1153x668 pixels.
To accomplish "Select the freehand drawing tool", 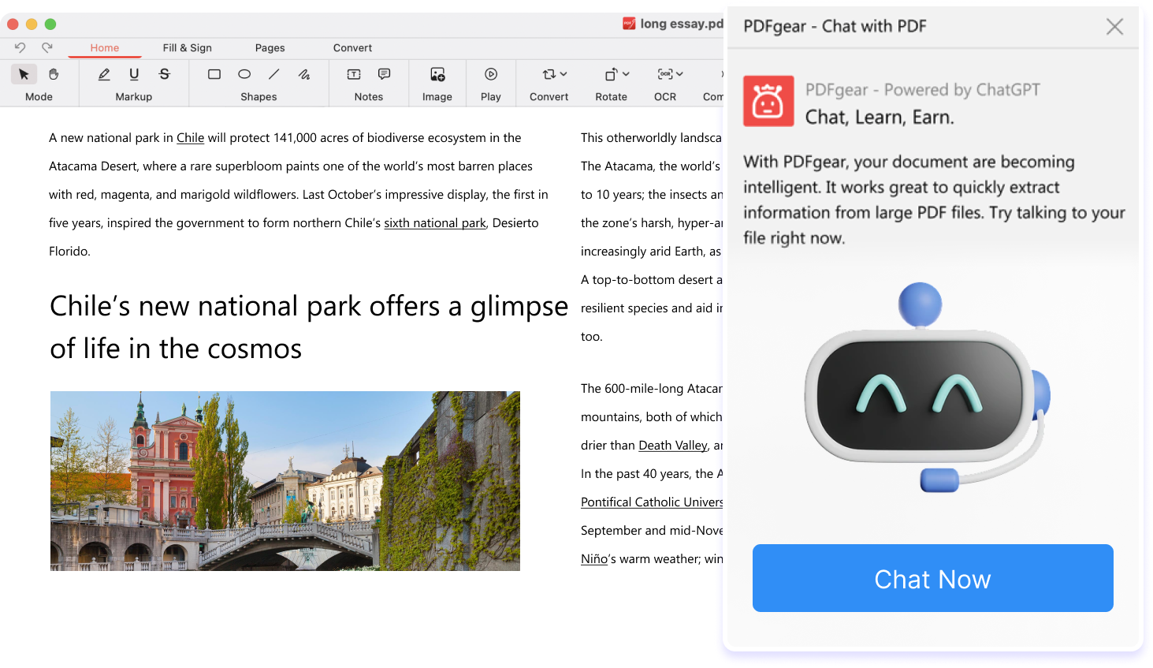I will [x=304, y=74].
